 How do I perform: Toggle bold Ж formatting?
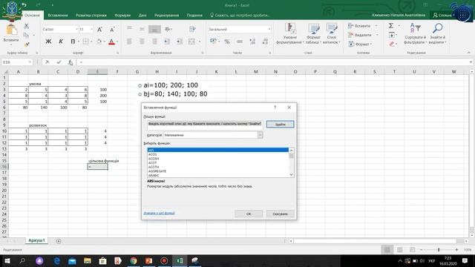pos(48,42)
